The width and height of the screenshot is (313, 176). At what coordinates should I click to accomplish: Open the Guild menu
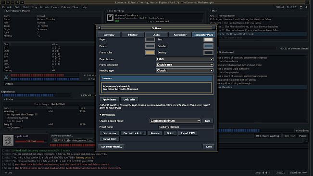click(x=18, y=7)
